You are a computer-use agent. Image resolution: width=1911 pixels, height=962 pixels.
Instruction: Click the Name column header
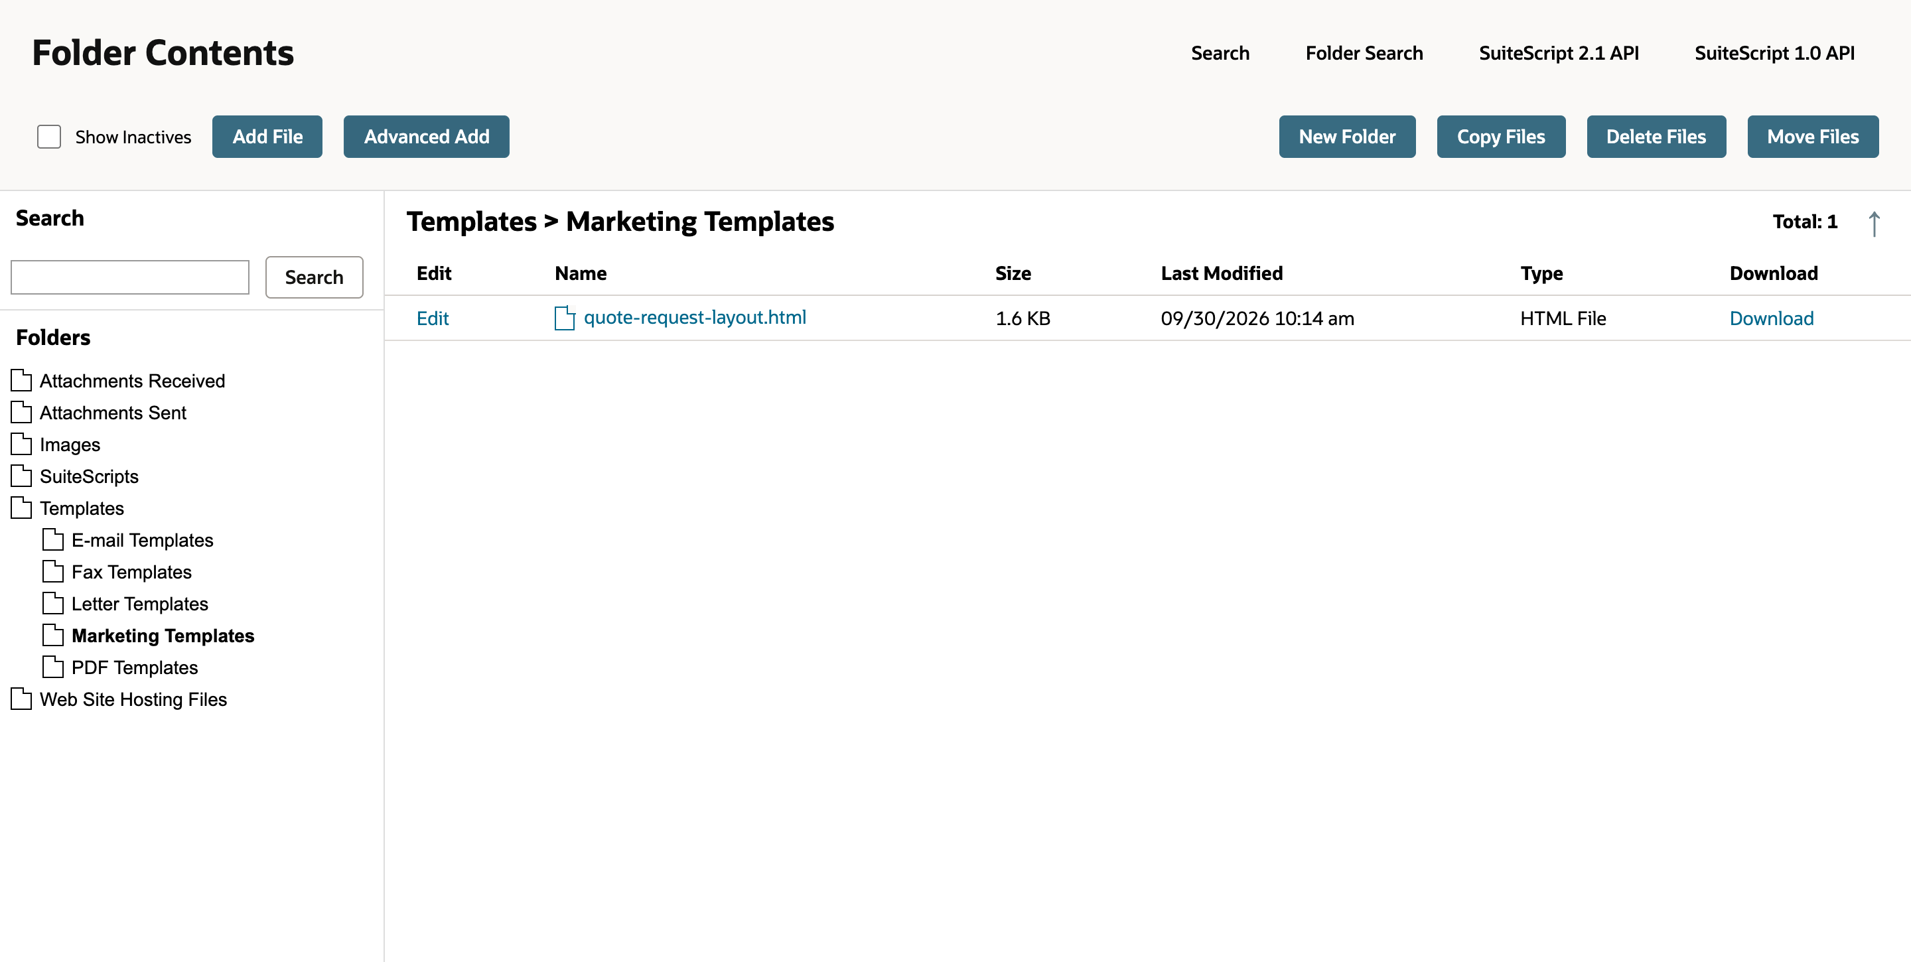click(580, 273)
